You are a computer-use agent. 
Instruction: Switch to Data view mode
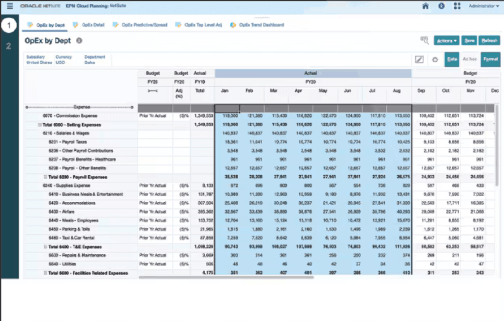point(452,59)
